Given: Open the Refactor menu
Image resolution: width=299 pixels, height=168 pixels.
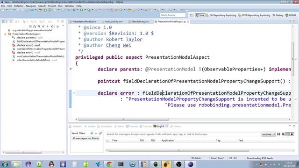Looking at the screenshot, I should tap(19, 6).
